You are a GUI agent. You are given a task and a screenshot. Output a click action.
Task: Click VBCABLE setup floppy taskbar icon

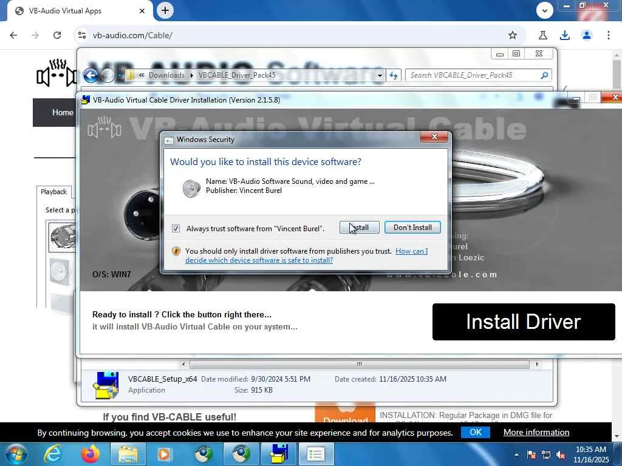pos(279,454)
